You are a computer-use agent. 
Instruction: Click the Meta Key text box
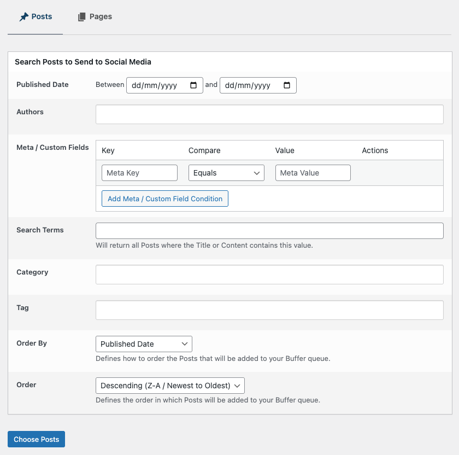click(x=139, y=173)
